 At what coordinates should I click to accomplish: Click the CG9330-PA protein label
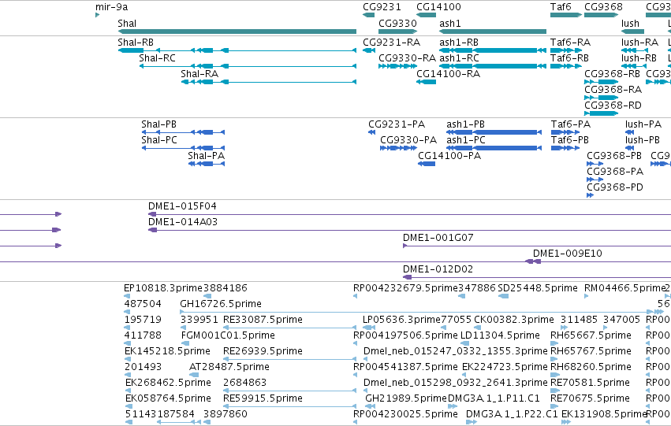pyautogui.click(x=408, y=140)
